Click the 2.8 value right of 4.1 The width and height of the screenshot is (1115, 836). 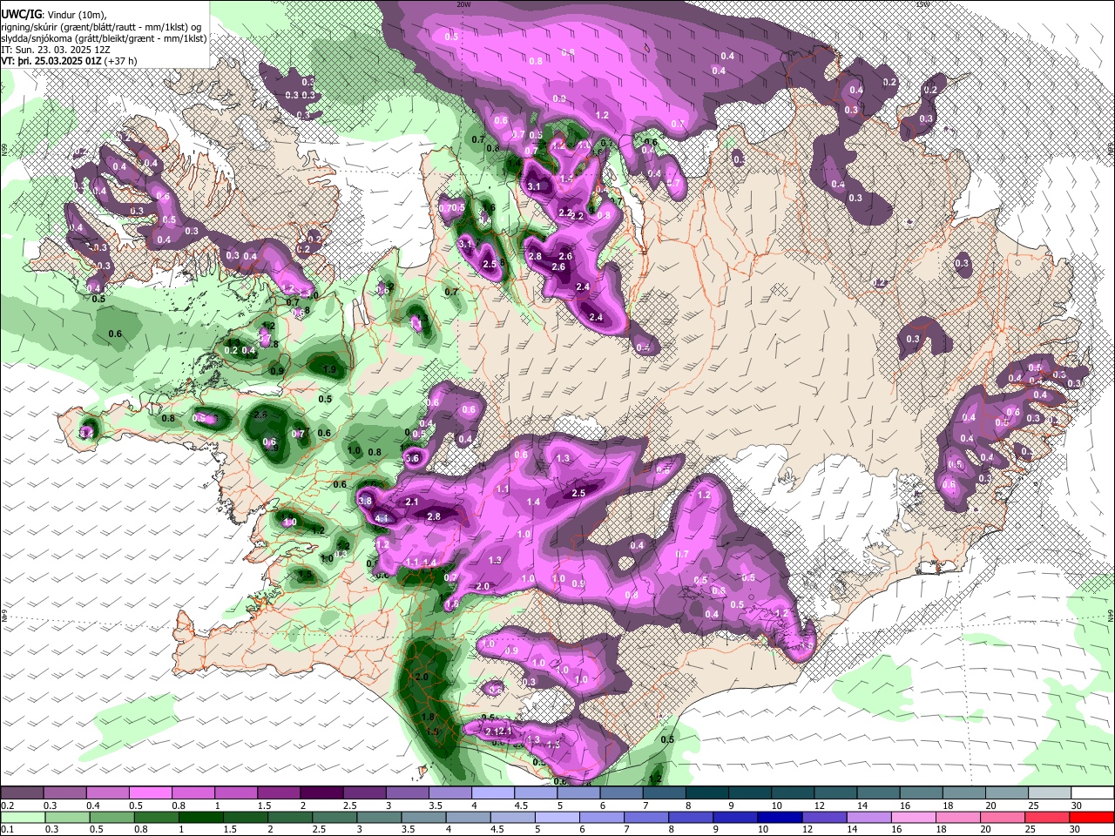pos(433,516)
